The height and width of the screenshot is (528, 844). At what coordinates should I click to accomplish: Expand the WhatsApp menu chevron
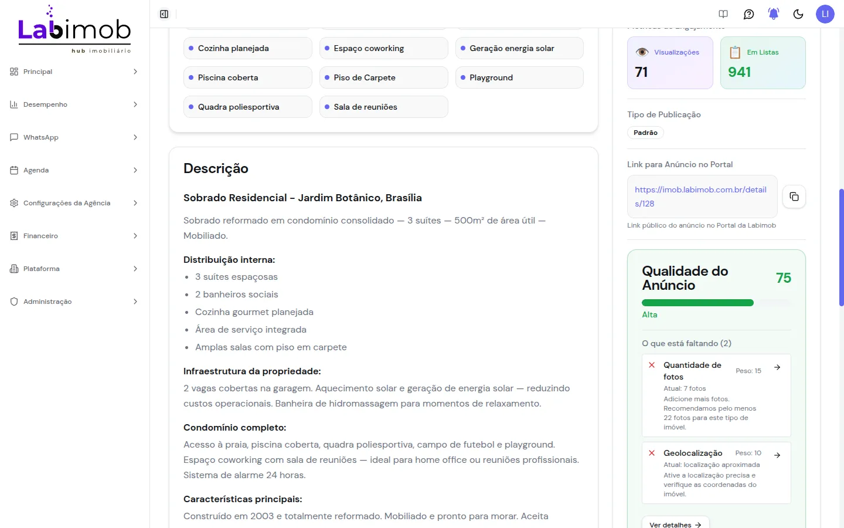[x=135, y=137]
